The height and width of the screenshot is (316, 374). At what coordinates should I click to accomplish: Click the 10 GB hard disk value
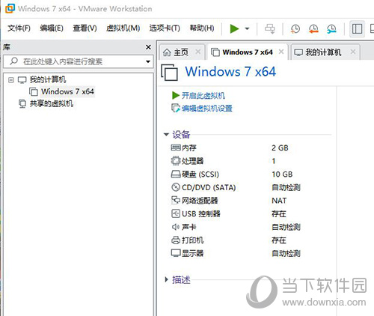pos(282,174)
